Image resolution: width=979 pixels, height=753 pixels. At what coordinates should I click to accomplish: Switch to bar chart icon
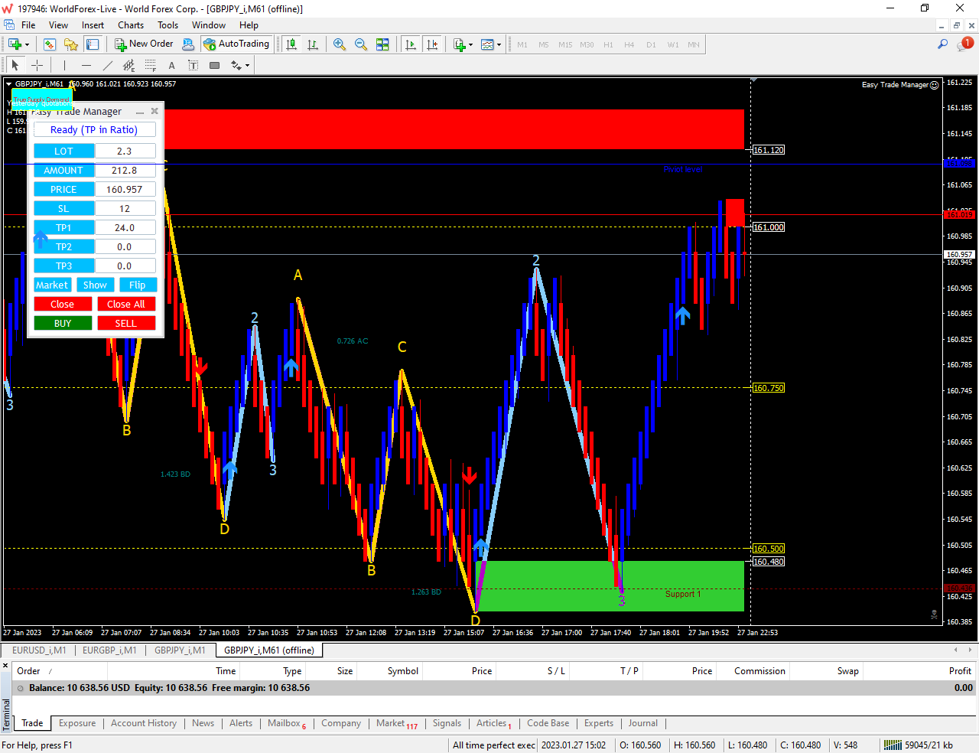(x=313, y=44)
